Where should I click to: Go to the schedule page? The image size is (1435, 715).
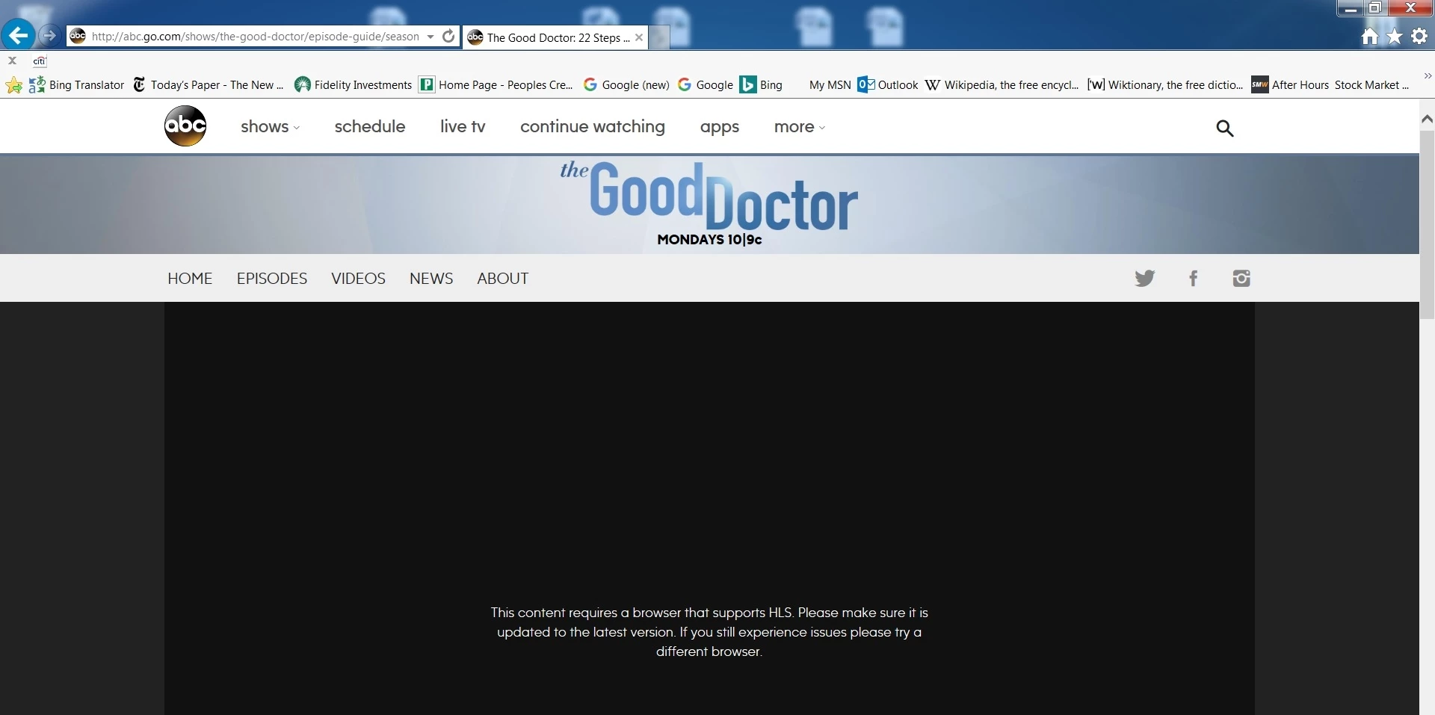pyautogui.click(x=370, y=127)
